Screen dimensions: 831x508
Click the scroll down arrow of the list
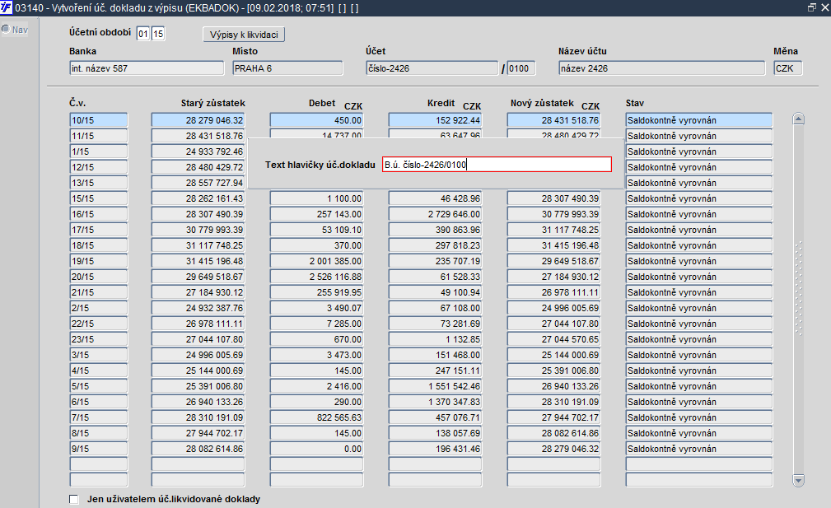(799, 481)
